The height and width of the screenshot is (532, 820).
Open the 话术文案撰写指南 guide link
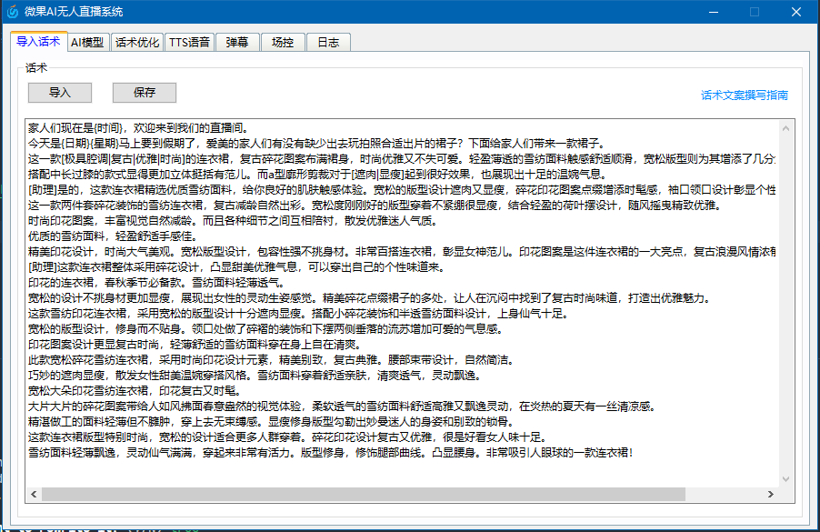[745, 95]
